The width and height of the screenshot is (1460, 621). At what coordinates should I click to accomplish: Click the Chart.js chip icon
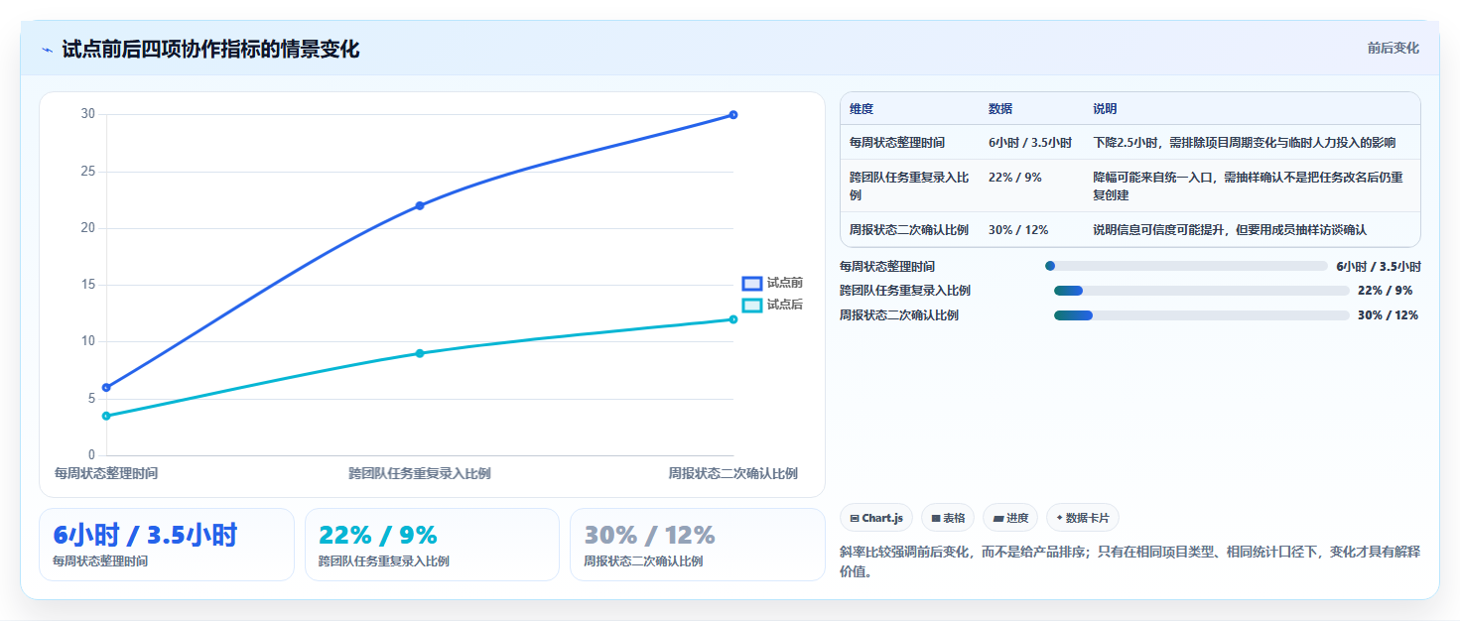point(855,519)
